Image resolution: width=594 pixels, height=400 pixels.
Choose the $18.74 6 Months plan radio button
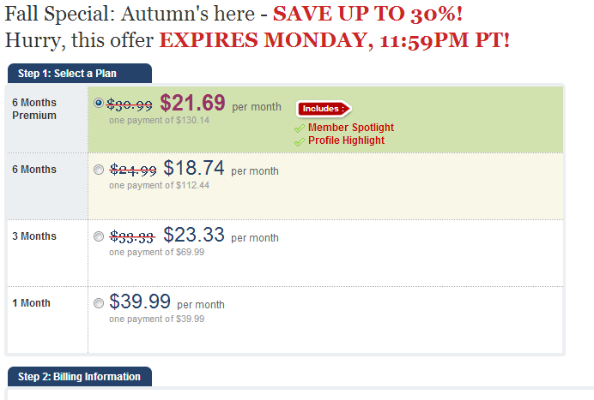[99, 170]
